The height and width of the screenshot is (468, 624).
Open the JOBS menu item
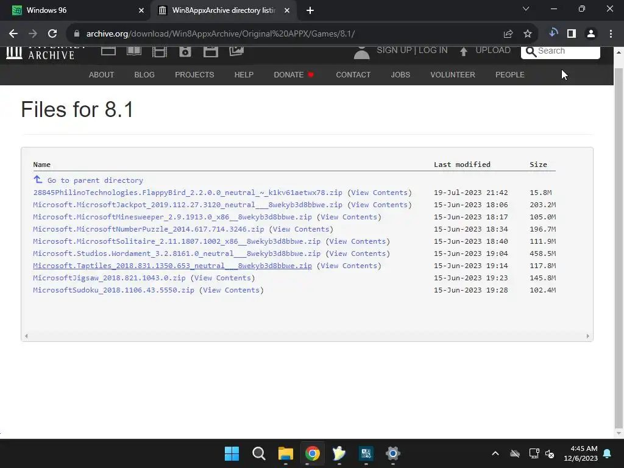pos(400,75)
